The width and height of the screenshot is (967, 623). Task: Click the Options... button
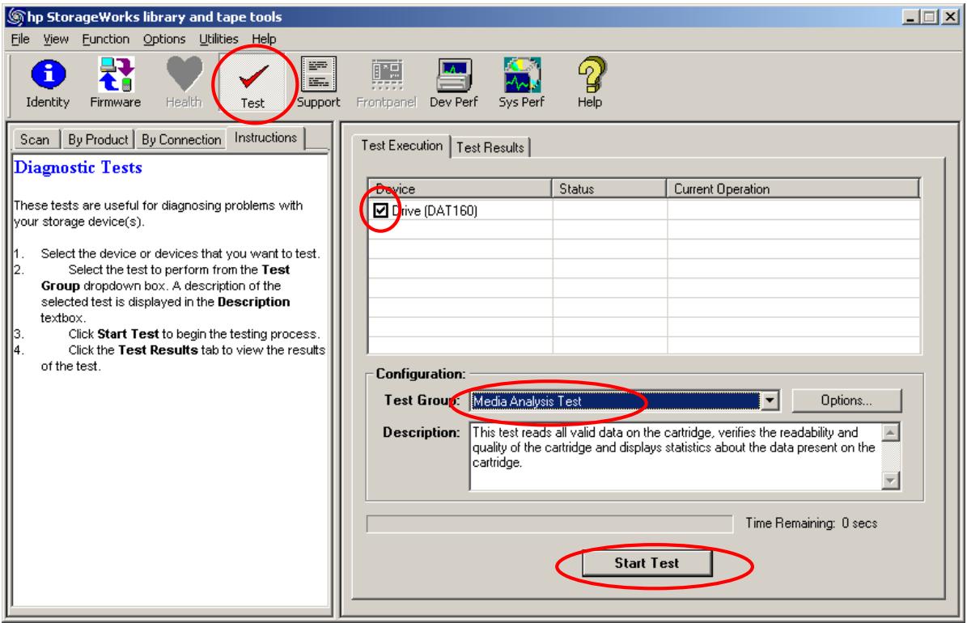point(846,400)
